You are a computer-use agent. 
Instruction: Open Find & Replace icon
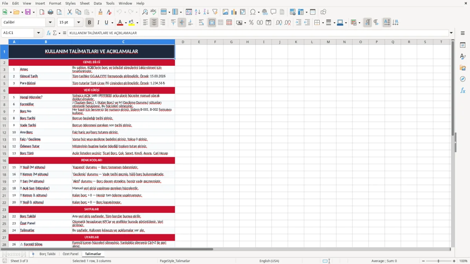pyautogui.click(x=145, y=12)
